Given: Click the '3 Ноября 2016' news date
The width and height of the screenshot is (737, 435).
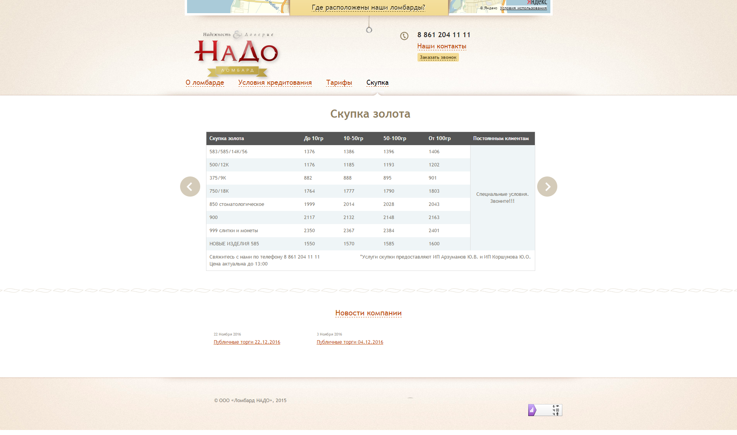Looking at the screenshot, I should [330, 334].
